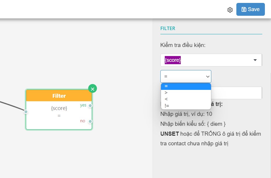Click the 'Nhập giá trị, ví dụ: 10' hint
The image size is (271, 178).
(186, 114)
